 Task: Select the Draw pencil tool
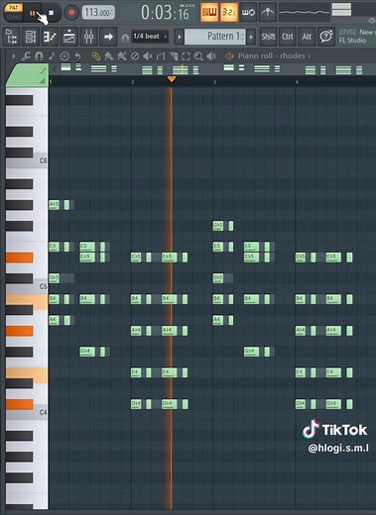(96, 56)
